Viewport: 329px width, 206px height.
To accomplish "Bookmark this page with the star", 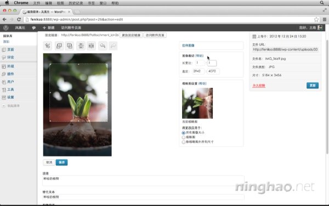I will (316, 20).
